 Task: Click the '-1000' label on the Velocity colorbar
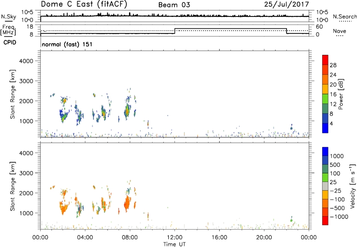(339, 217)
